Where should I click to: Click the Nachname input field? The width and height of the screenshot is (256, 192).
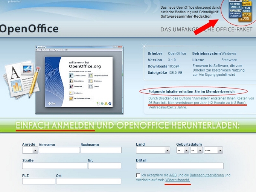click(x=101, y=150)
